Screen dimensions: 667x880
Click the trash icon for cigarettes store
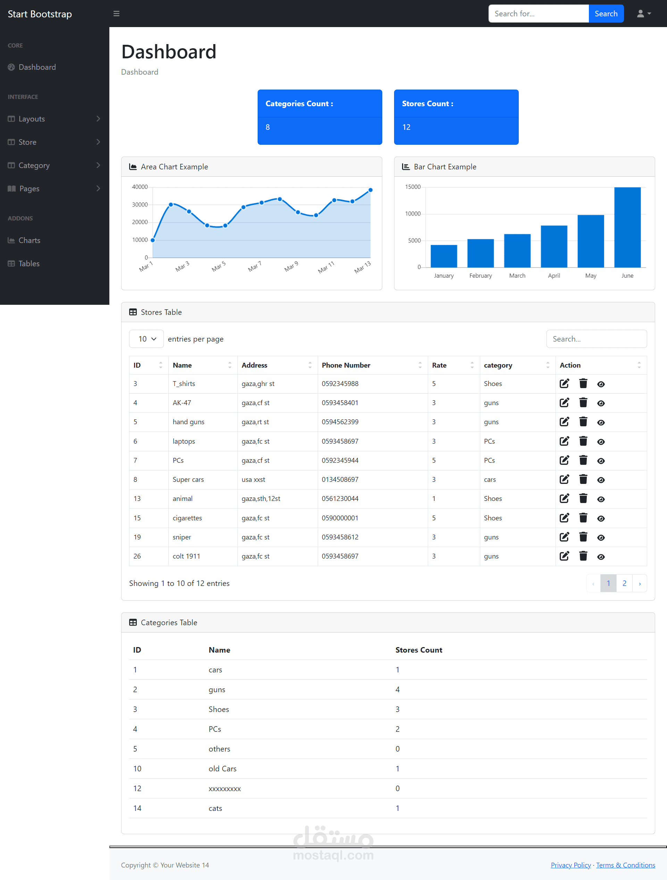click(x=583, y=518)
